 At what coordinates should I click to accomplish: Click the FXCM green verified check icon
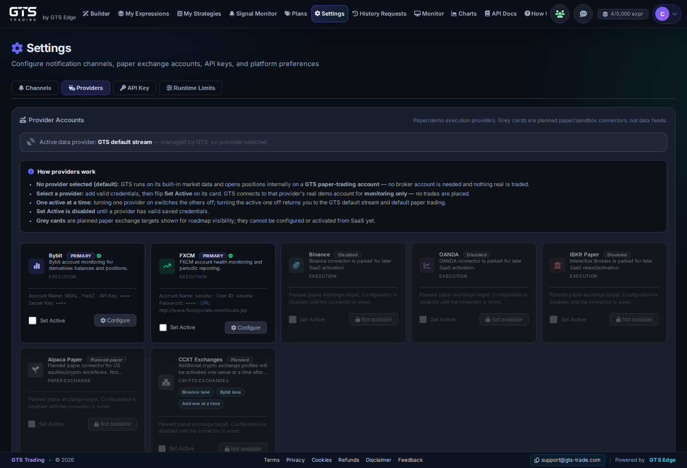231,256
